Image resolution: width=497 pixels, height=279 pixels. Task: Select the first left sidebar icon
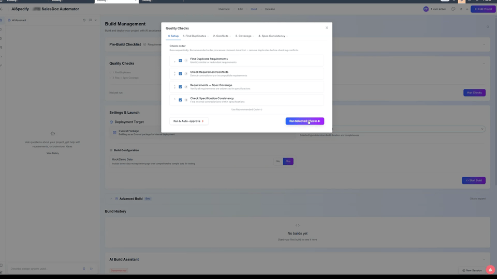1,20
